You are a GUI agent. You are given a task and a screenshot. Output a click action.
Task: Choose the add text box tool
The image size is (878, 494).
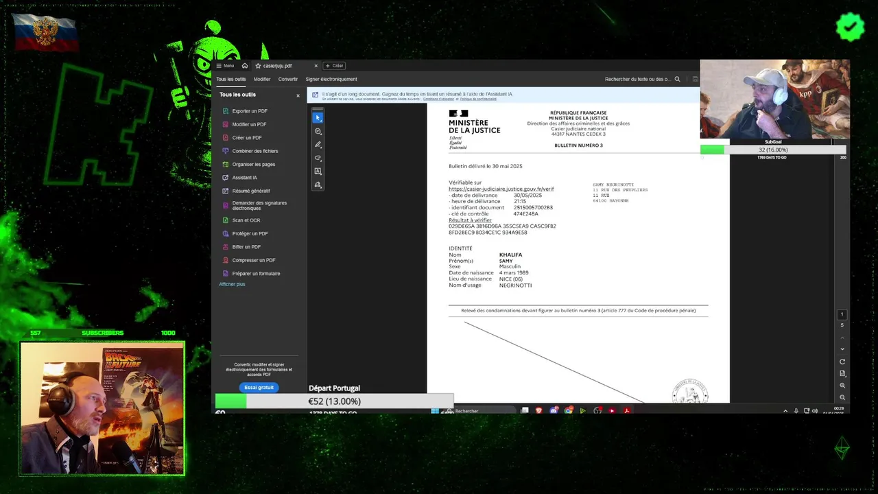tap(318, 172)
